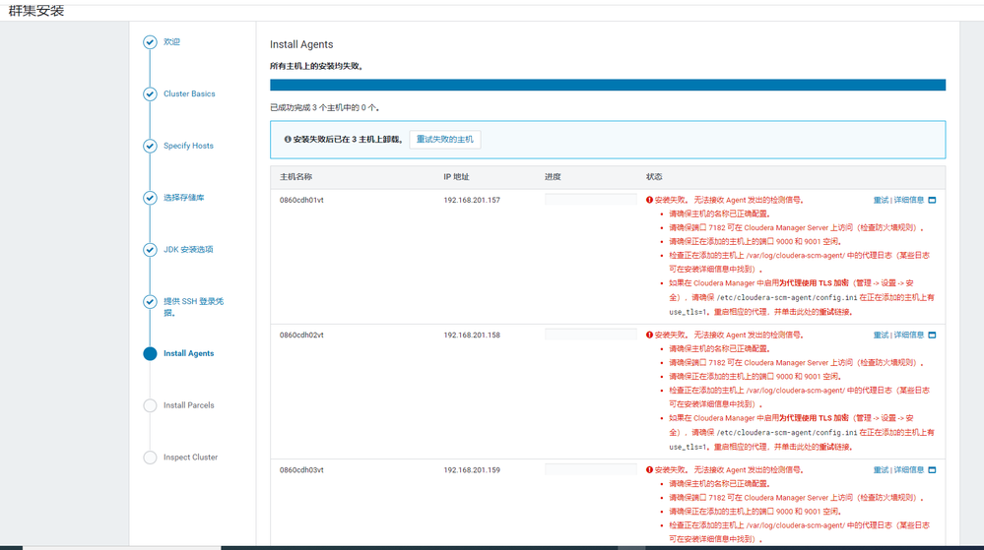Open the details window icon for 0860cdh01vt
This screenshot has height=550, width=984.
point(932,200)
